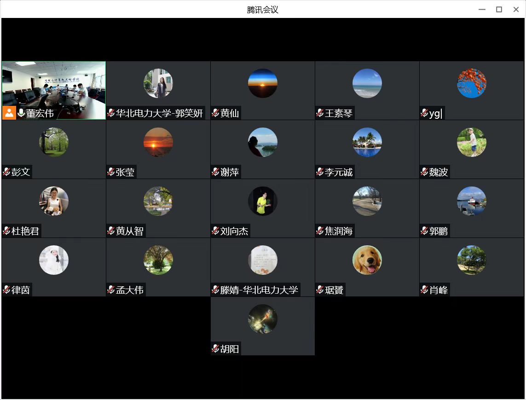Click the muted mic icon next to 黄仙
This screenshot has width=526, height=400.
[215, 113]
